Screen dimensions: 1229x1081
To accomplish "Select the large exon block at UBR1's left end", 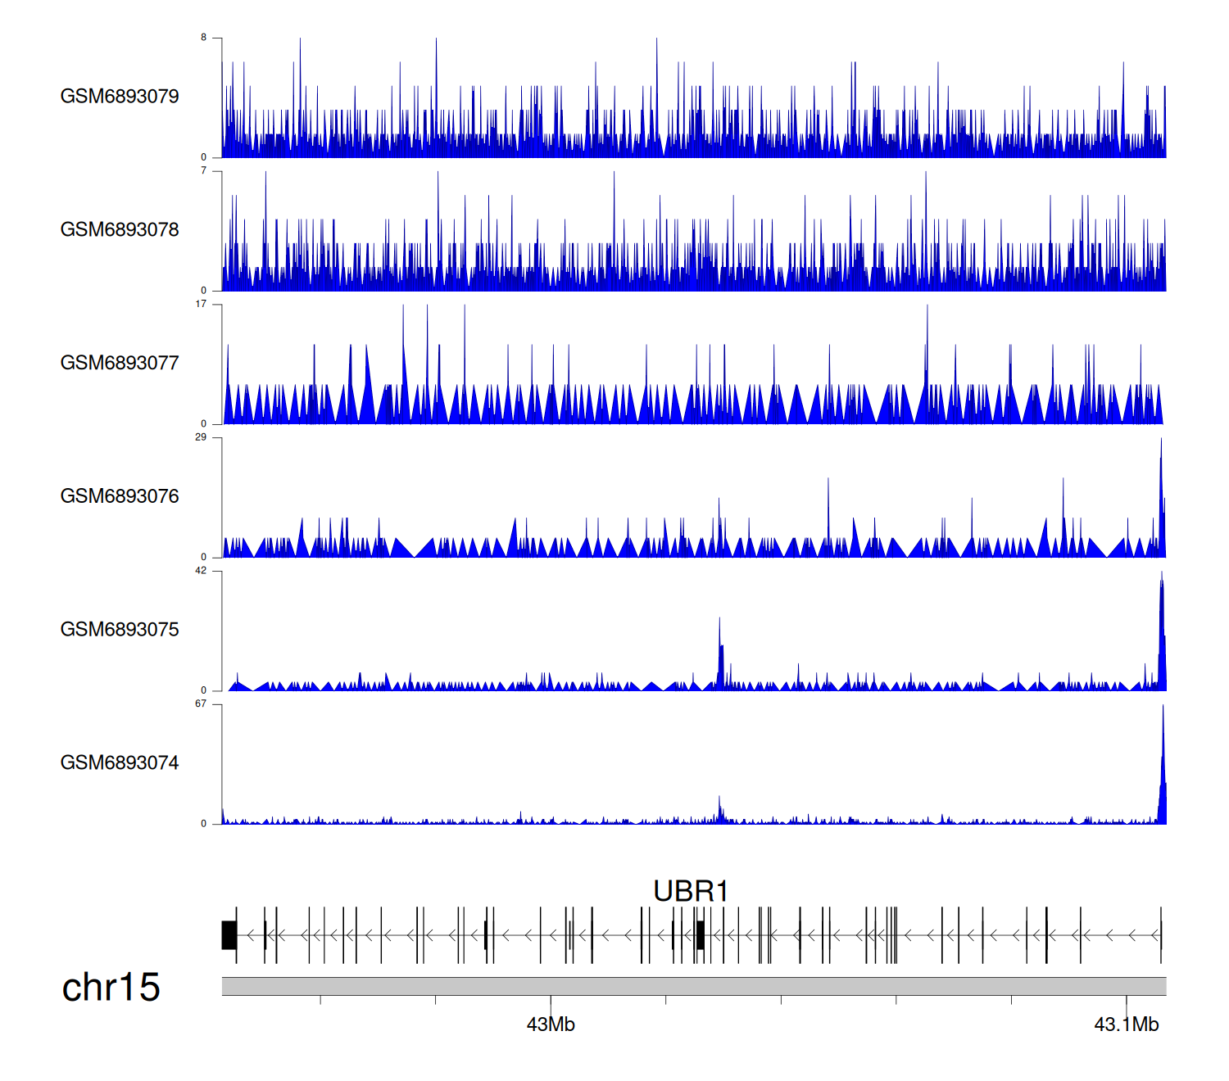I will click(229, 935).
